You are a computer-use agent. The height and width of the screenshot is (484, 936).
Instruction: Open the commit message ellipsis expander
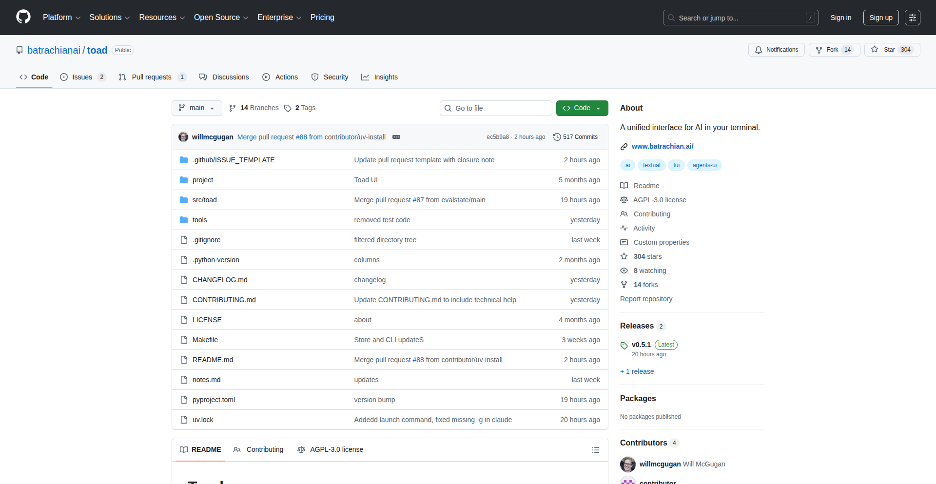(x=396, y=137)
